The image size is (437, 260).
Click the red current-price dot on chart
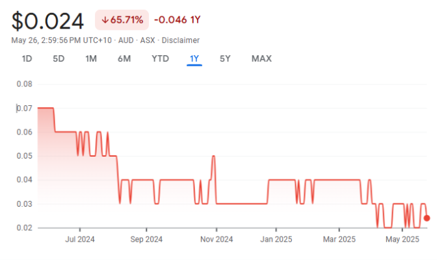point(427,218)
